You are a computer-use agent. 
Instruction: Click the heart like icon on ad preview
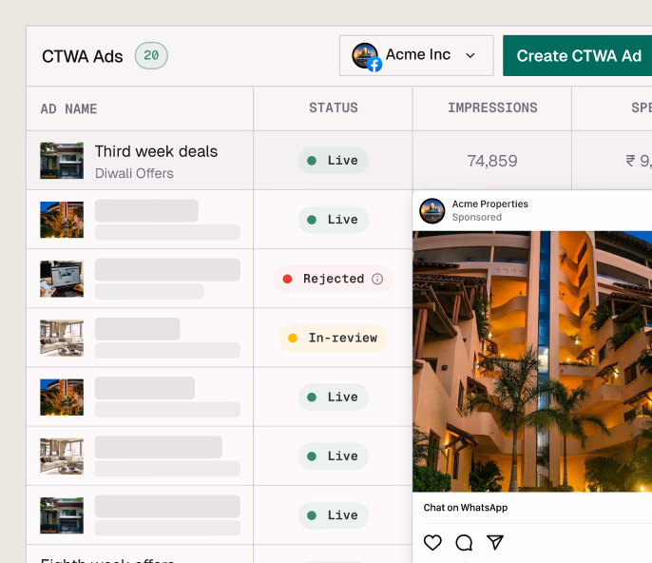(432, 543)
